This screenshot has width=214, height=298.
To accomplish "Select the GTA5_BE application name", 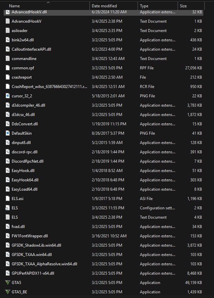I will pos(19,292).
